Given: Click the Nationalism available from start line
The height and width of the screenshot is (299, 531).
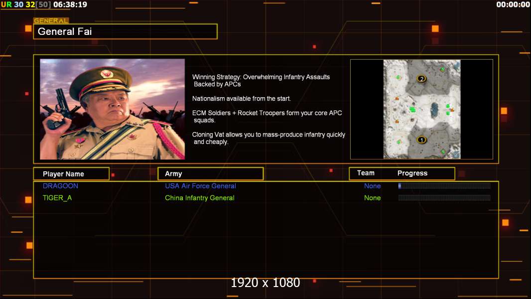Looking at the screenshot, I should tap(242, 99).
